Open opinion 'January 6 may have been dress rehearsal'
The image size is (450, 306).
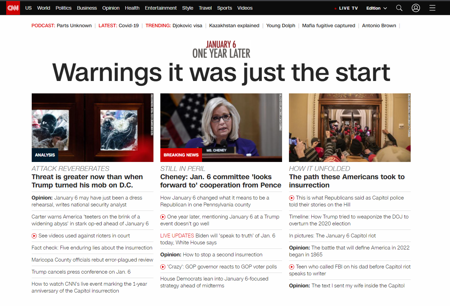click(x=87, y=201)
